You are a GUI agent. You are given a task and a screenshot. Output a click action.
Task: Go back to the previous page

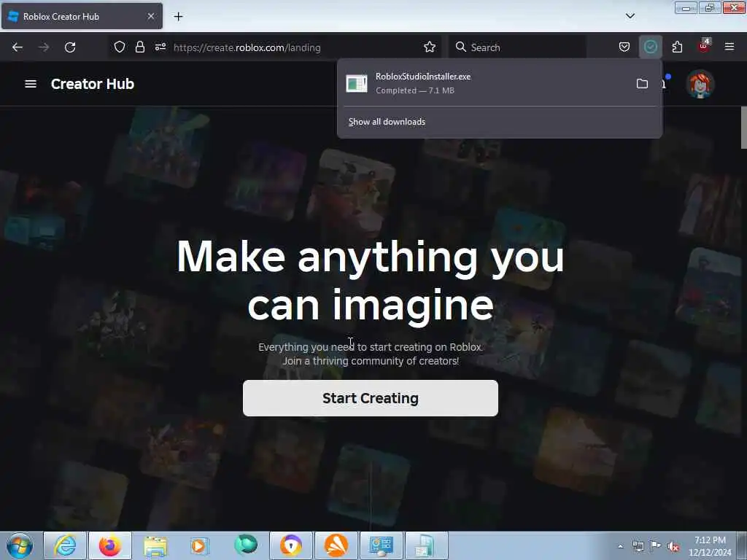pos(18,47)
